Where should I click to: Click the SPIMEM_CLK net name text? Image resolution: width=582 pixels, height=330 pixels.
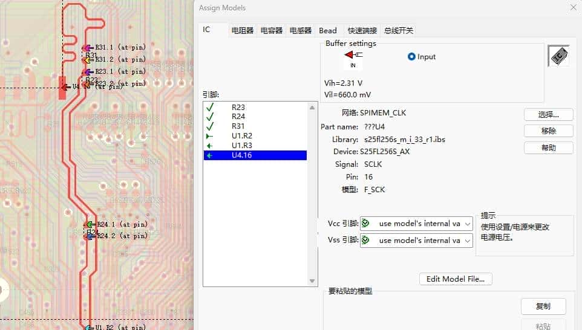pyautogui.click(x=383, y=112)
